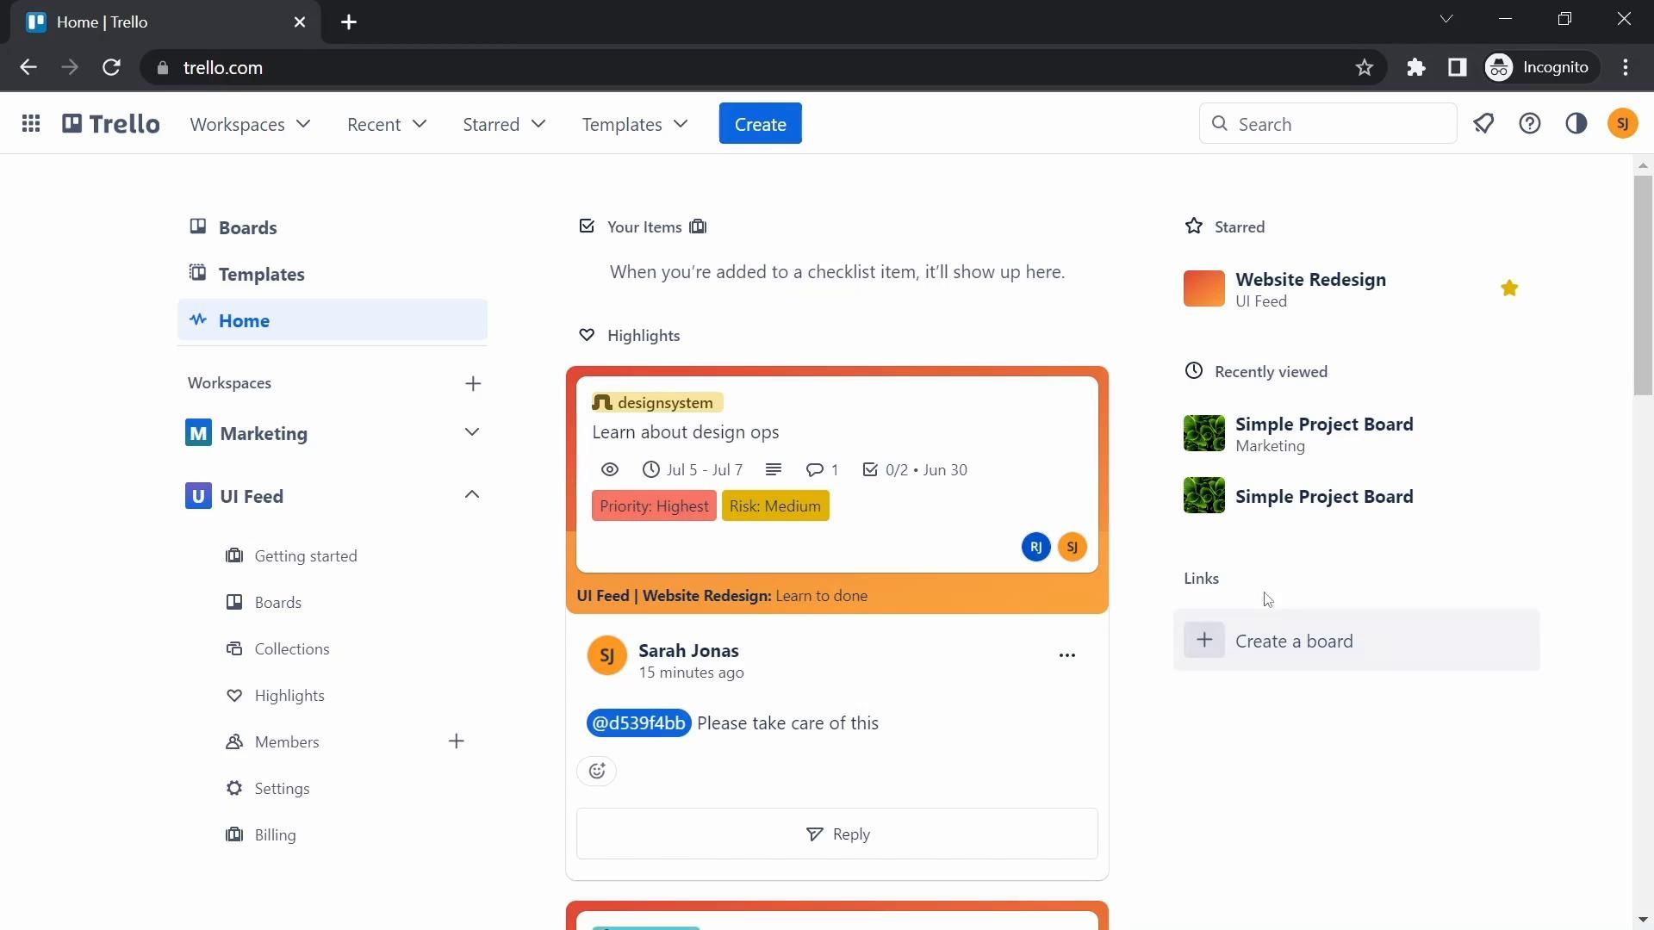The image size is (1654, 930).
Task: Open the Recent menu
Action: [x=387, y=124]
